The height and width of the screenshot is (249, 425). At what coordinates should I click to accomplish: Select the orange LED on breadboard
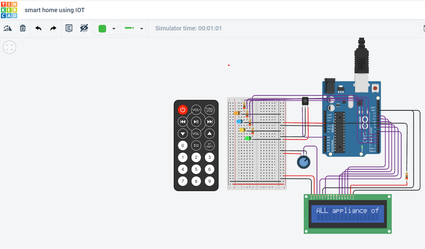click(237, 113)
